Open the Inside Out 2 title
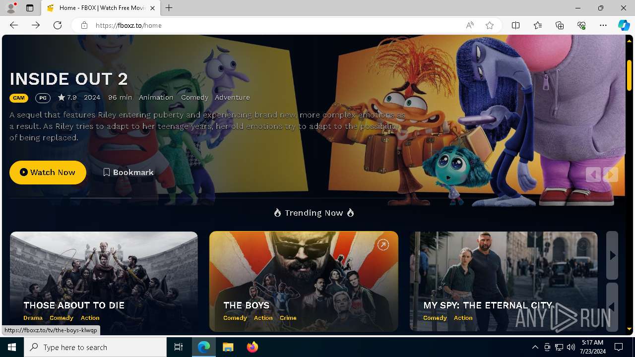Screen dimensions: 635x357 pos(69,79)
